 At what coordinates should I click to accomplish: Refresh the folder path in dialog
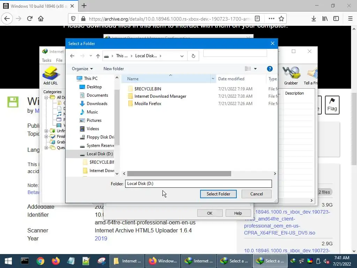193,56
